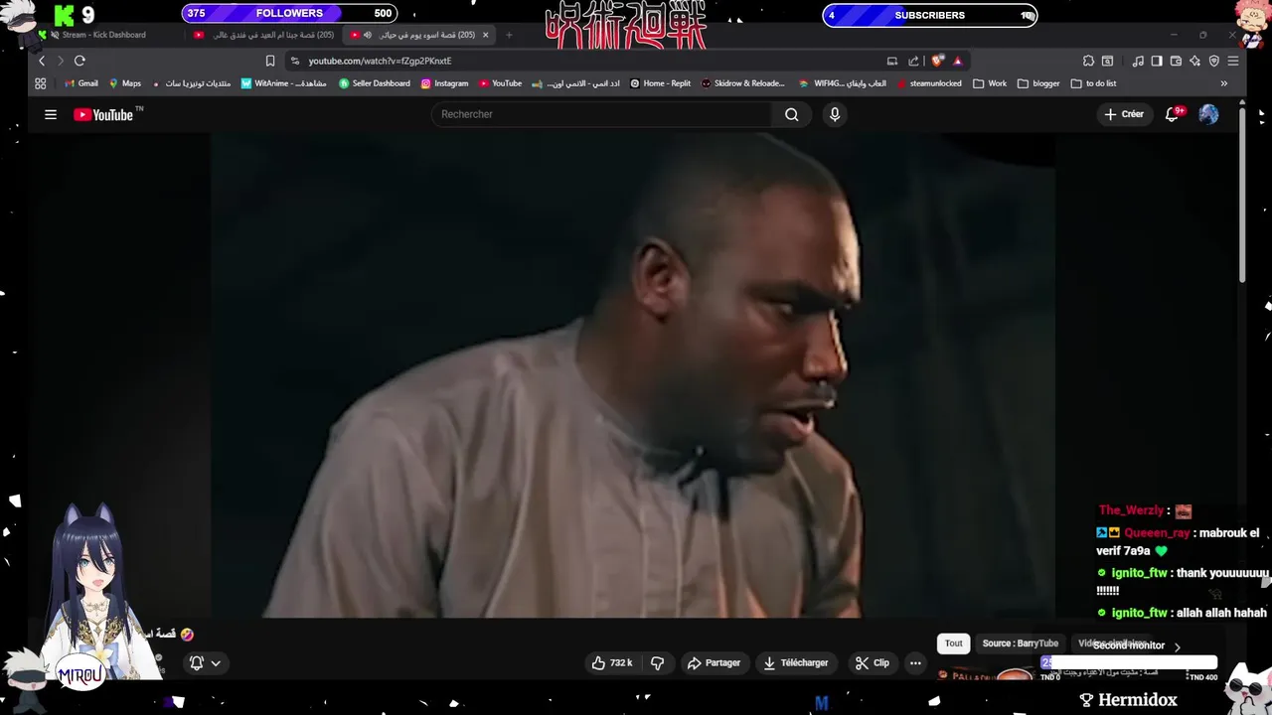Open the YouTube bookmark in bookmarks bar
The image size is (1272, 715).
pyautogui.click(x=500, y=83)
